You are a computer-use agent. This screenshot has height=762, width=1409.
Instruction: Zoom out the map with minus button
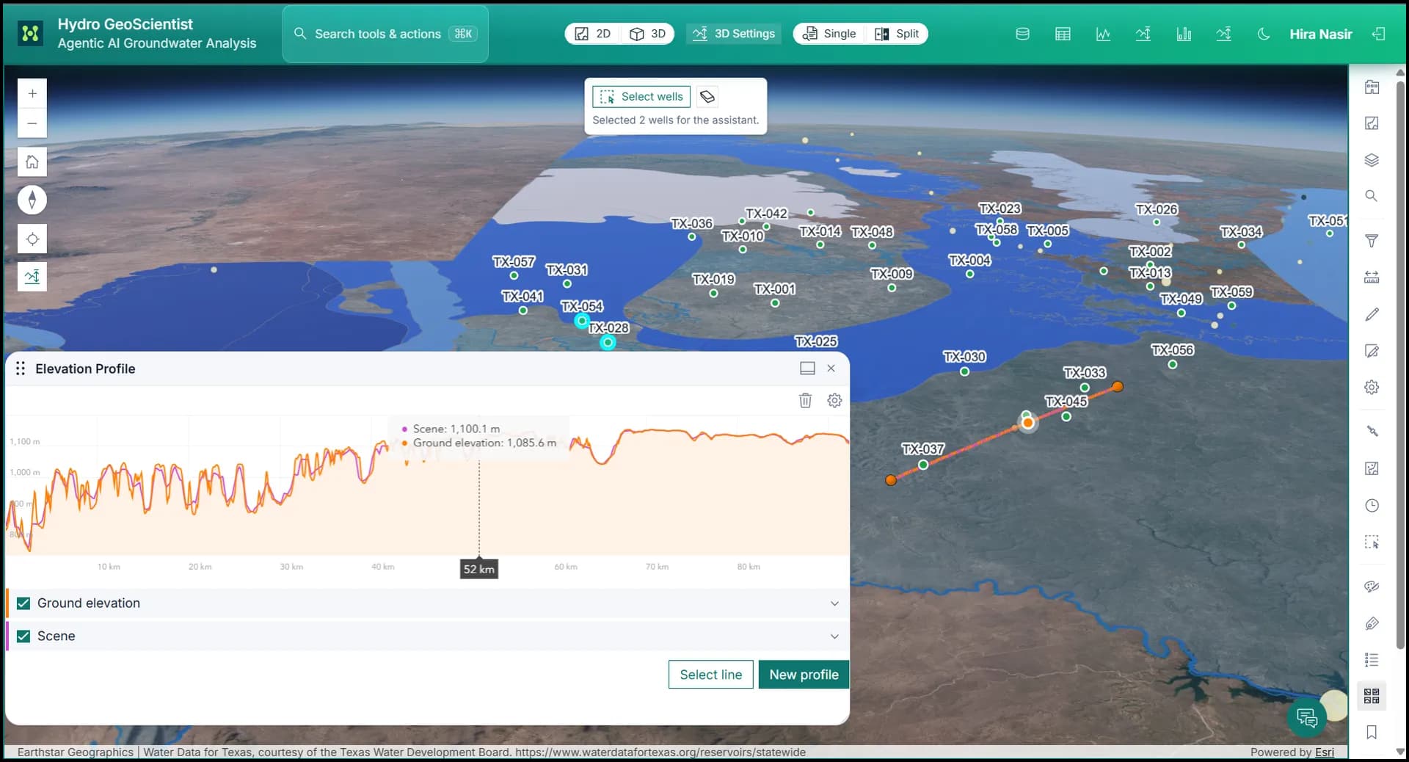[32, 123]
